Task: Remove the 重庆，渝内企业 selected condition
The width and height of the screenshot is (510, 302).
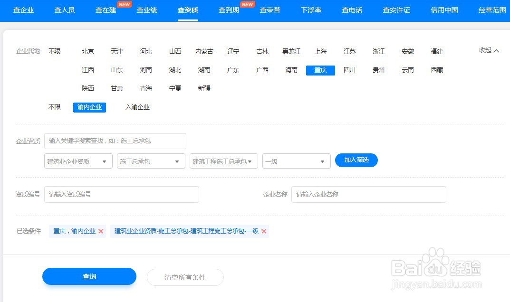Action: [x=102, y=231]
